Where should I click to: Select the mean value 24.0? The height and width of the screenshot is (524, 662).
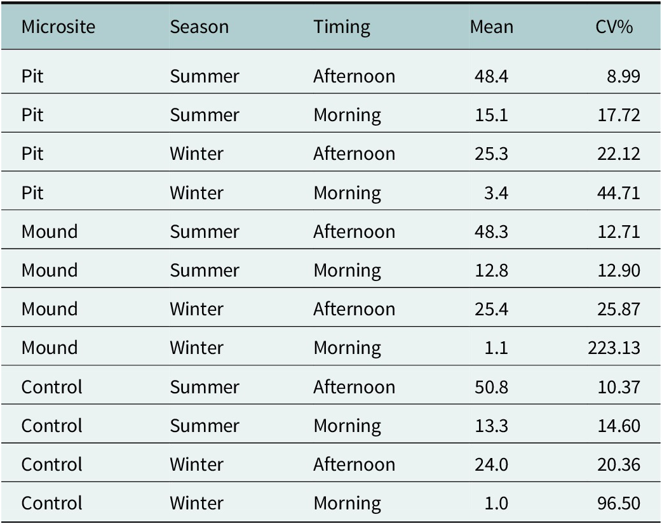point(492,464)
